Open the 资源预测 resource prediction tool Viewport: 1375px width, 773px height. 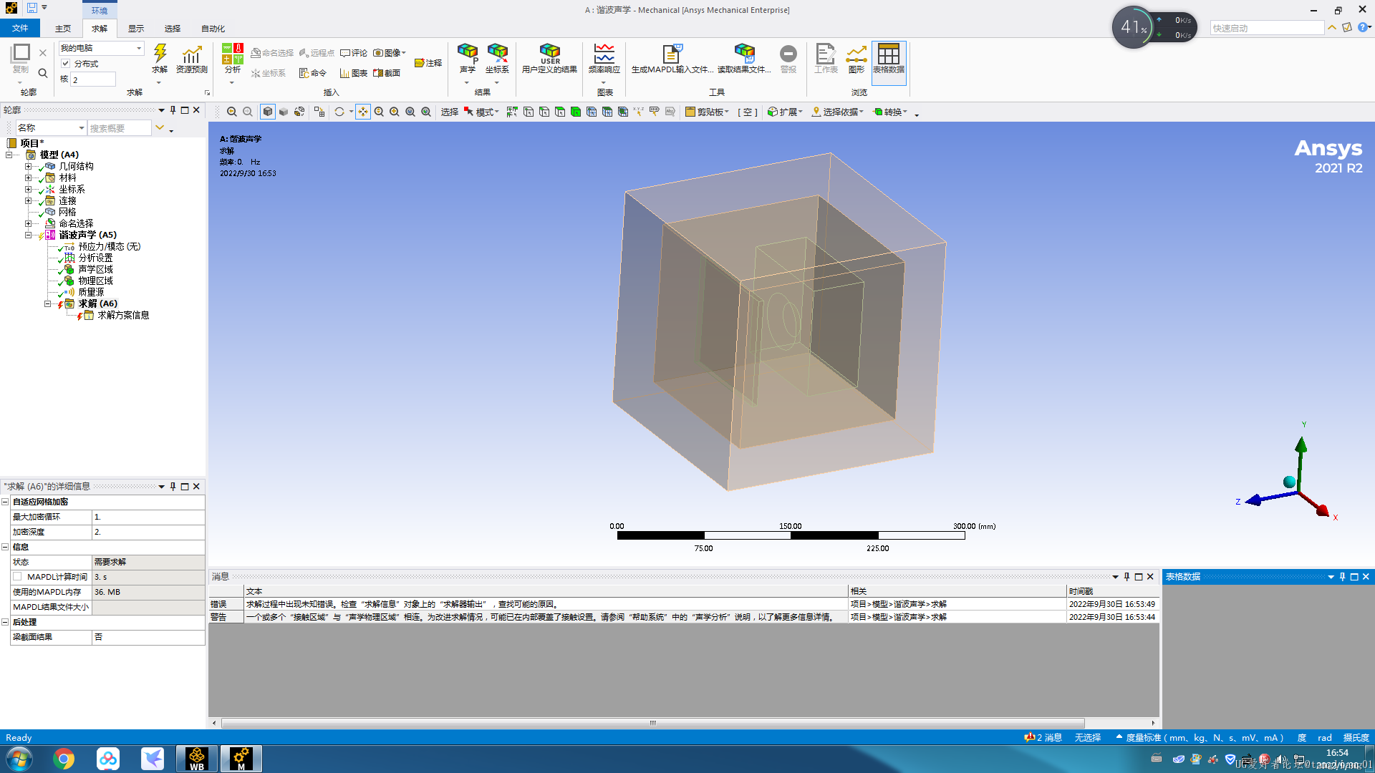pyautogui.click(x=191, y=59)
